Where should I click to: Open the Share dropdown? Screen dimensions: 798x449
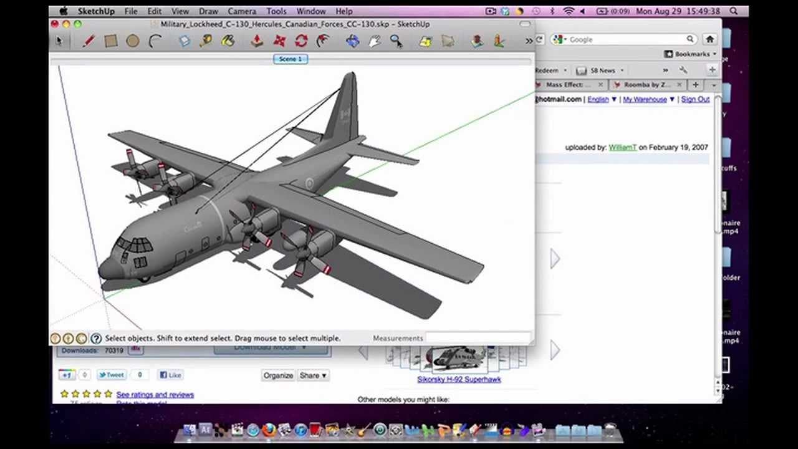pos(314,375)
